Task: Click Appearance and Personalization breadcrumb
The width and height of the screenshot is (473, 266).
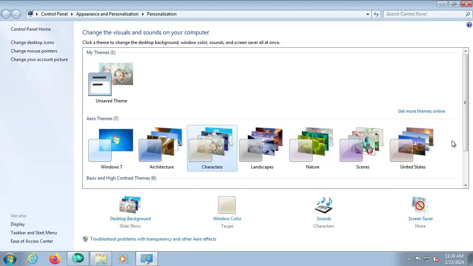Action: click(x=107, y=14)
